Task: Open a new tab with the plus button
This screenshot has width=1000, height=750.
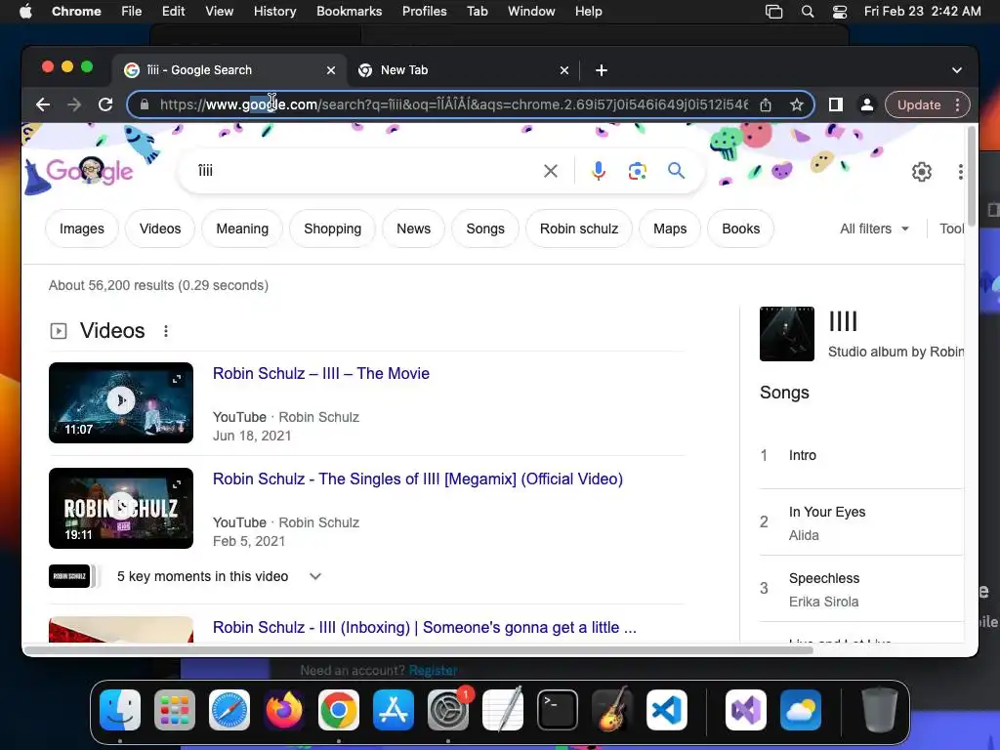Action: (x=602, y=70)
